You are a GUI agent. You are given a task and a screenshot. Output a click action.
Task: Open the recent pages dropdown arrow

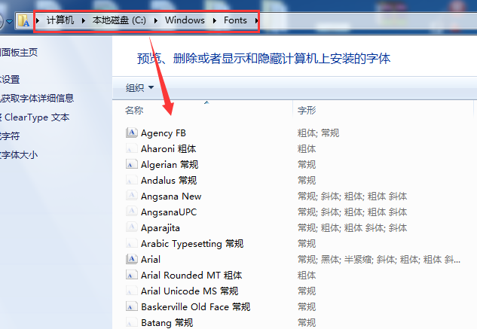[10, 22]
